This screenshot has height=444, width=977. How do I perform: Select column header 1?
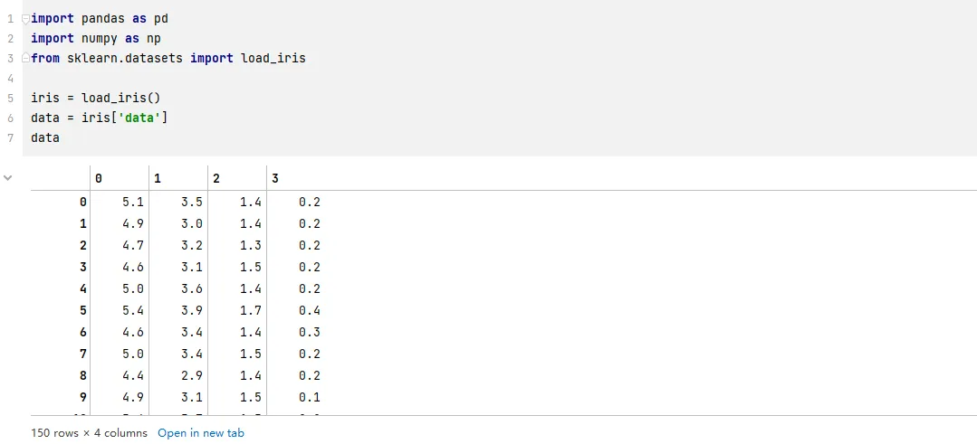click(178, 178)
